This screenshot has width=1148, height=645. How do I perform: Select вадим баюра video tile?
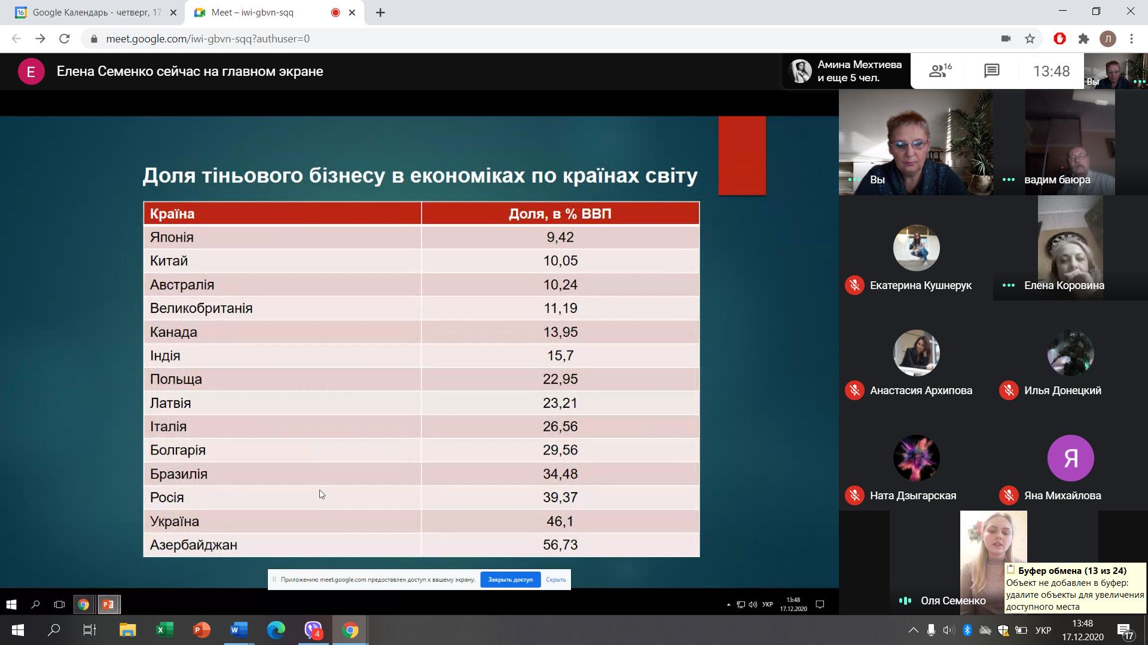(1070, 143)
